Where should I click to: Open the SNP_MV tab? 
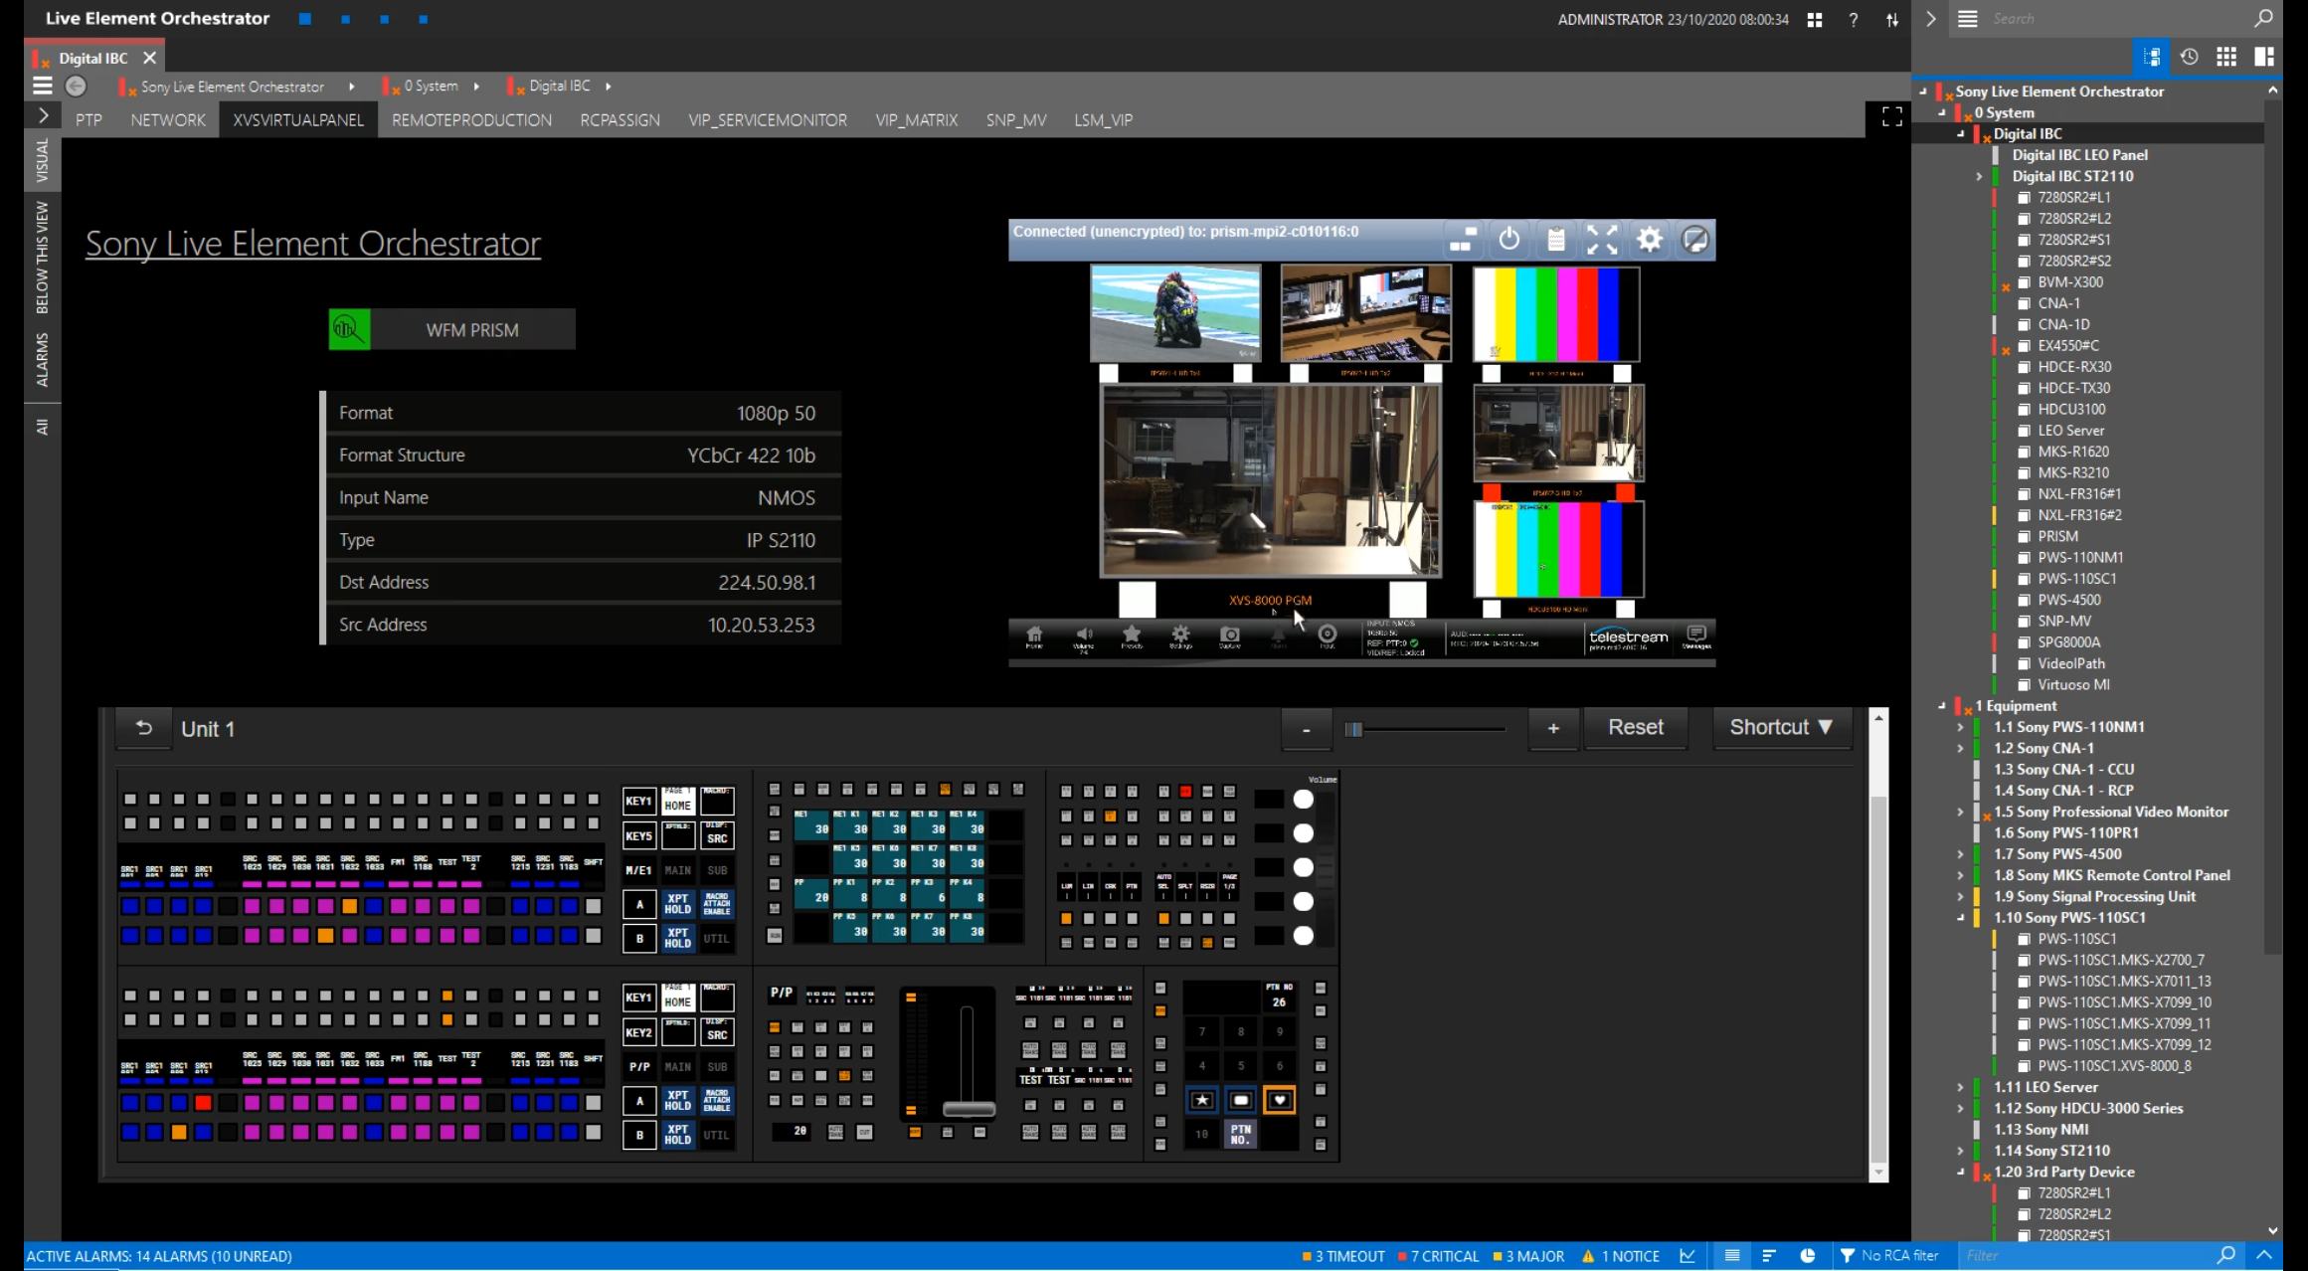[x=1015, y=119]
